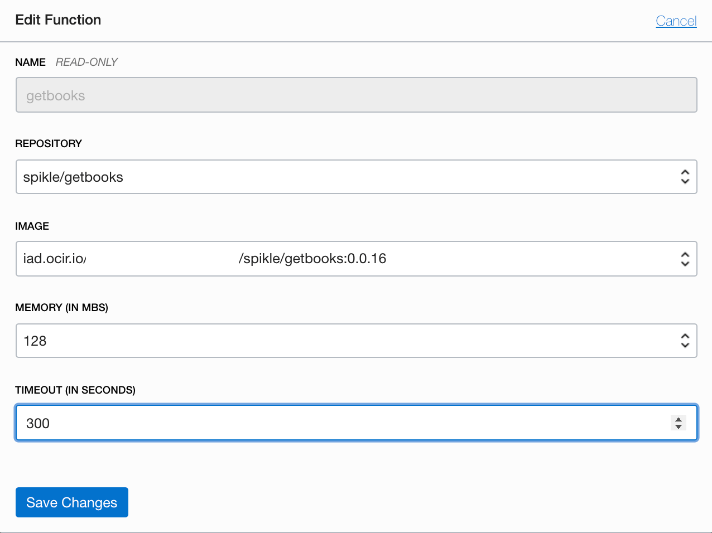Decrease timeout with the stepper down arrow
712x533 pixels.
(x=678, y=427)
